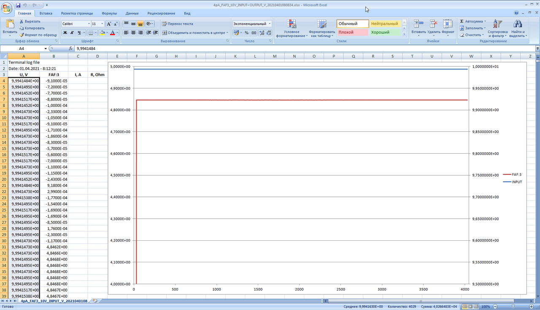Select cell B31 with 4,8462E+00
Image resolution: width=540 pixels, height=310 pixels.
coord(54,247)
